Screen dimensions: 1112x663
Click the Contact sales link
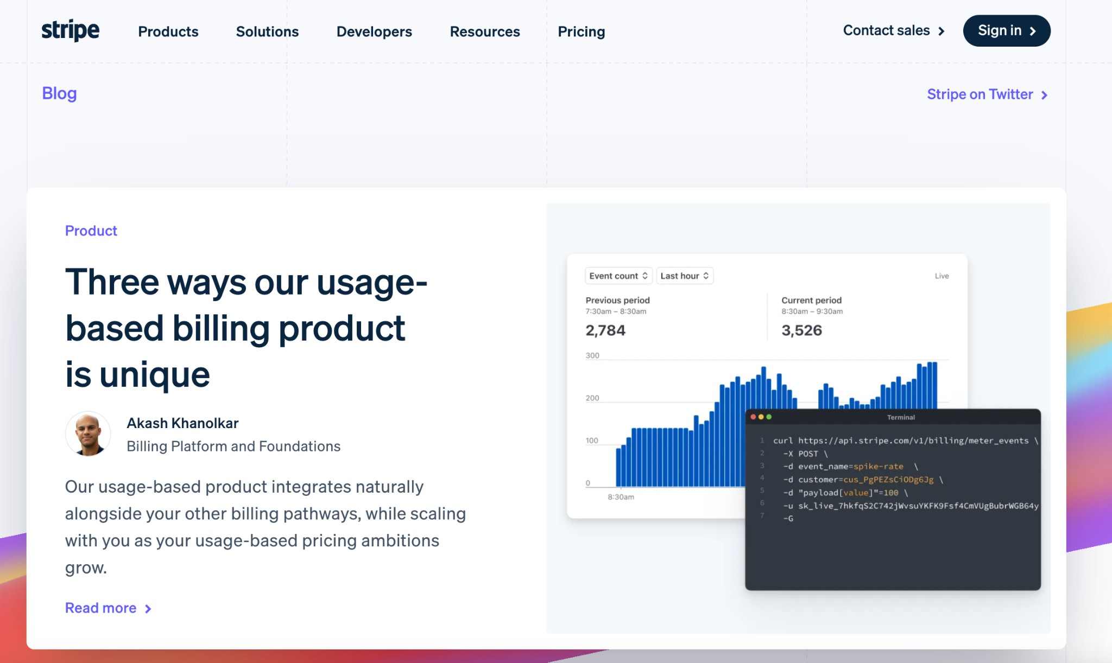click(x=894, y=30)
